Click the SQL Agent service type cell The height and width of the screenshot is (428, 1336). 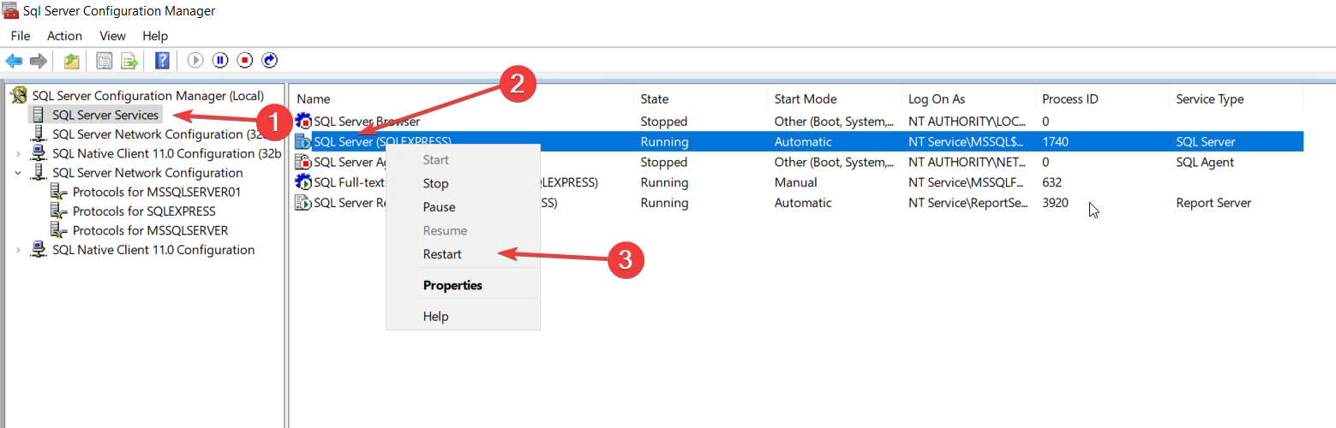pyautogui.click(x=1205, y=162)
